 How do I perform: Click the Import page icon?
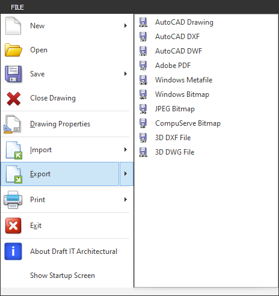[x=14, y=150]
